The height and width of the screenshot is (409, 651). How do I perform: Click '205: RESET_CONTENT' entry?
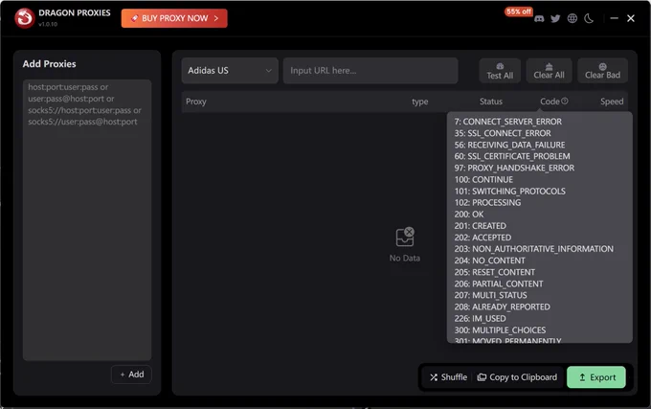click(x=495, y=272)
